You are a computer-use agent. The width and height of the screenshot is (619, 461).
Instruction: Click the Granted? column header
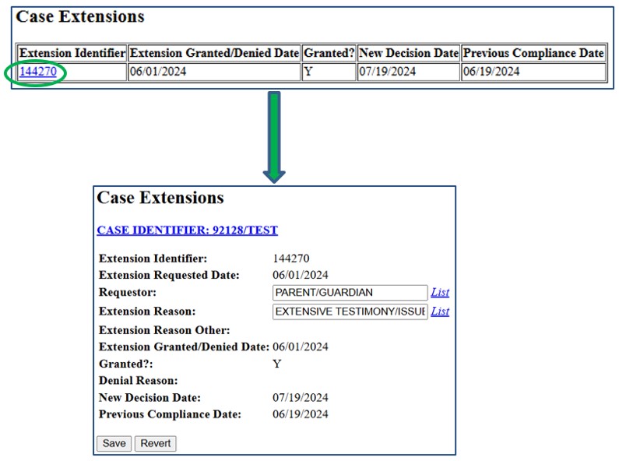pyautogui.click(x=329, y=53)
